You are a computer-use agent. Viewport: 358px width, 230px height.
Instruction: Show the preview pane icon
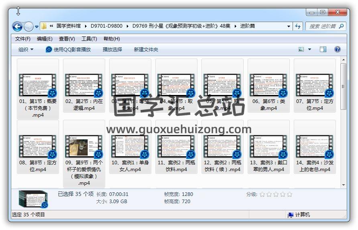point(323,49)
